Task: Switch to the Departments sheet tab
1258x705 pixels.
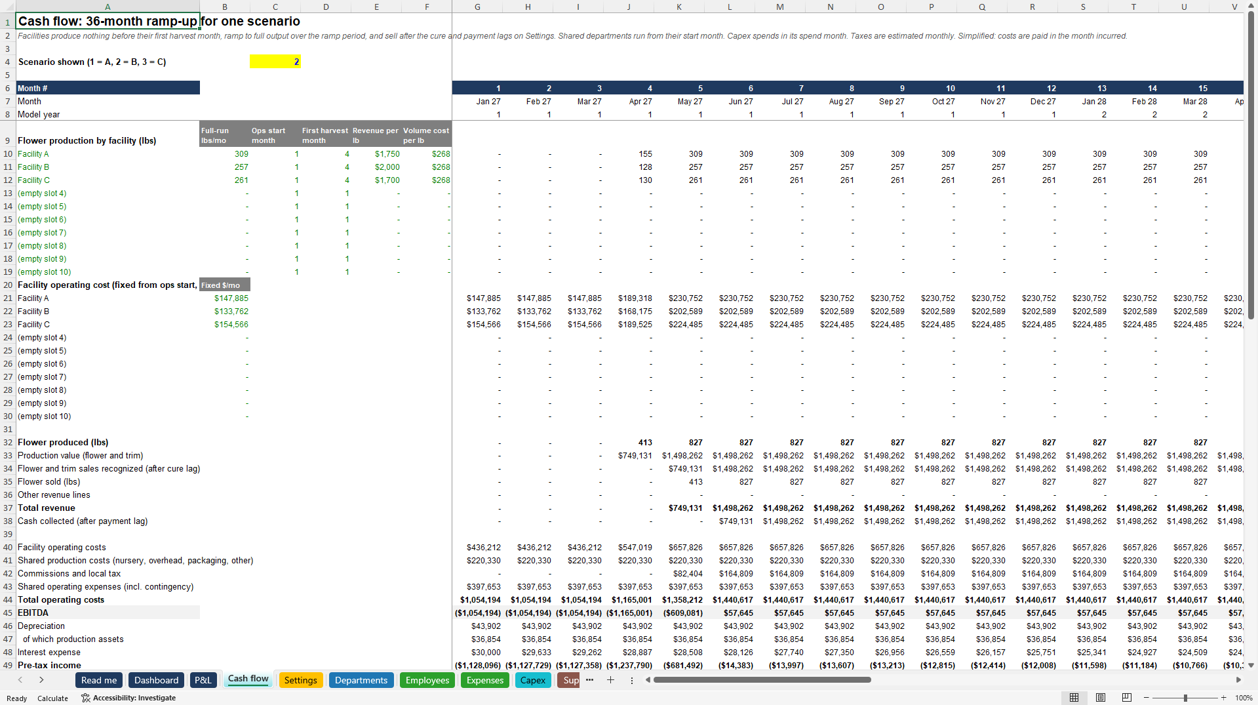Action: pyautogui.click(x=361, y=680)
